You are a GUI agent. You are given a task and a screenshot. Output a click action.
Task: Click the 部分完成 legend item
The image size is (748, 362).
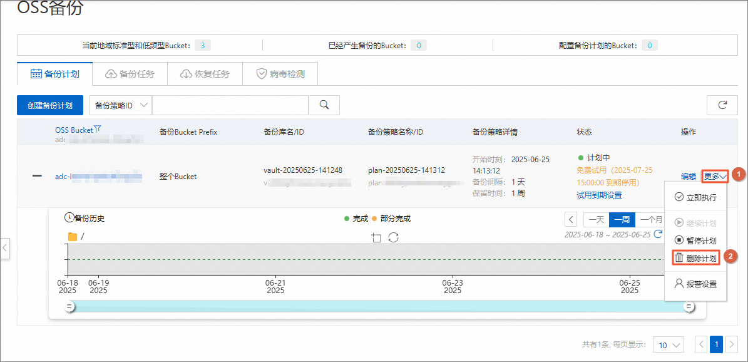pyautogui.click(x=391, y=219)
